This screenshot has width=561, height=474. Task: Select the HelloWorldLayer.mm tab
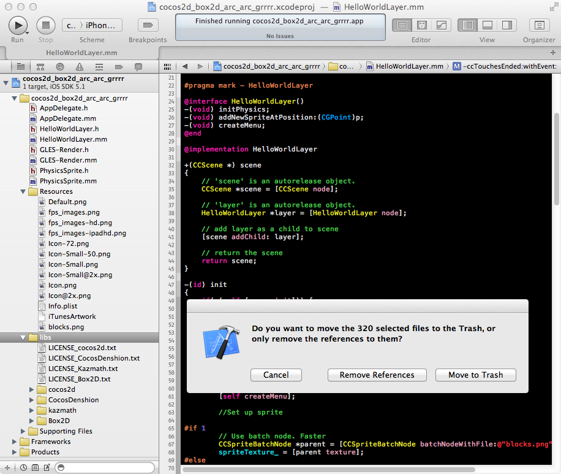point(81,53)
